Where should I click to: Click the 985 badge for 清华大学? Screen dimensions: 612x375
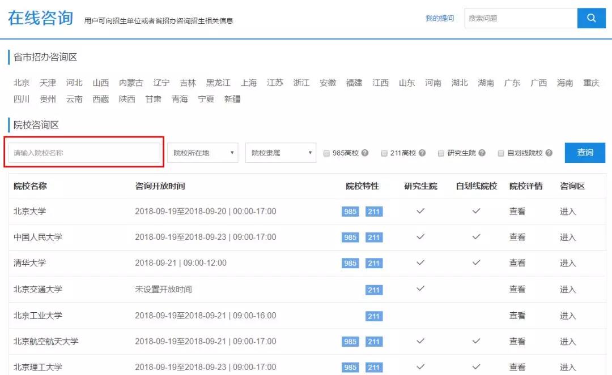point(350,264)
